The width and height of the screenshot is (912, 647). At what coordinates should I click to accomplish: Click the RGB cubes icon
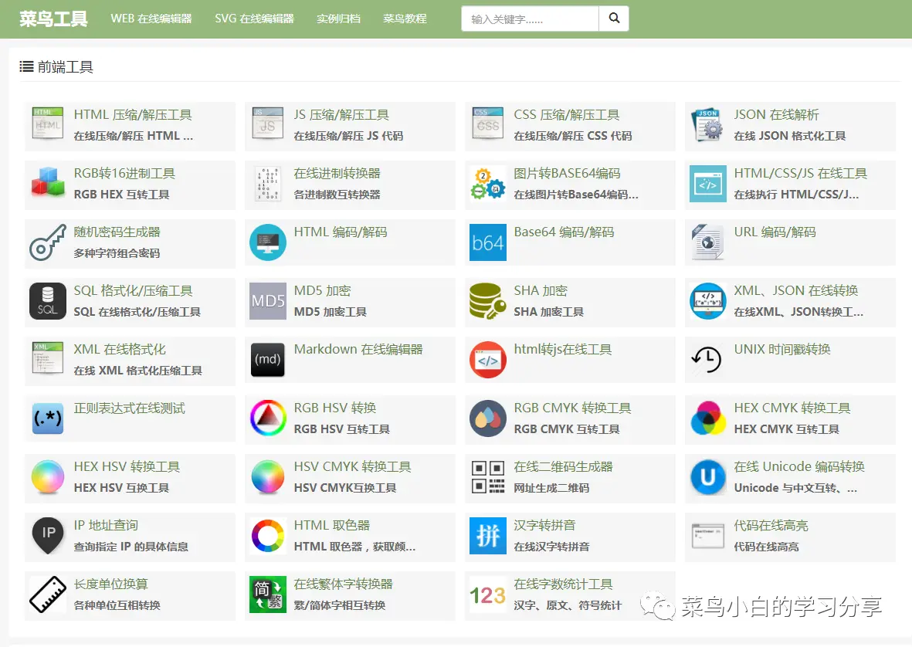click(48, 182)
